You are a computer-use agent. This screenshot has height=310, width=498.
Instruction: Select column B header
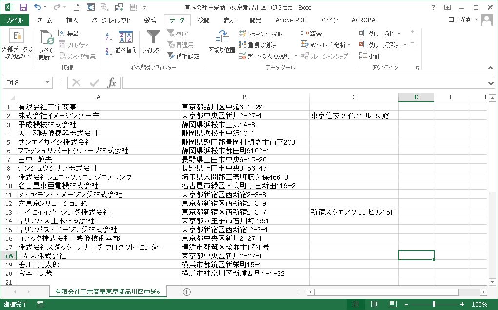[244, 97]
